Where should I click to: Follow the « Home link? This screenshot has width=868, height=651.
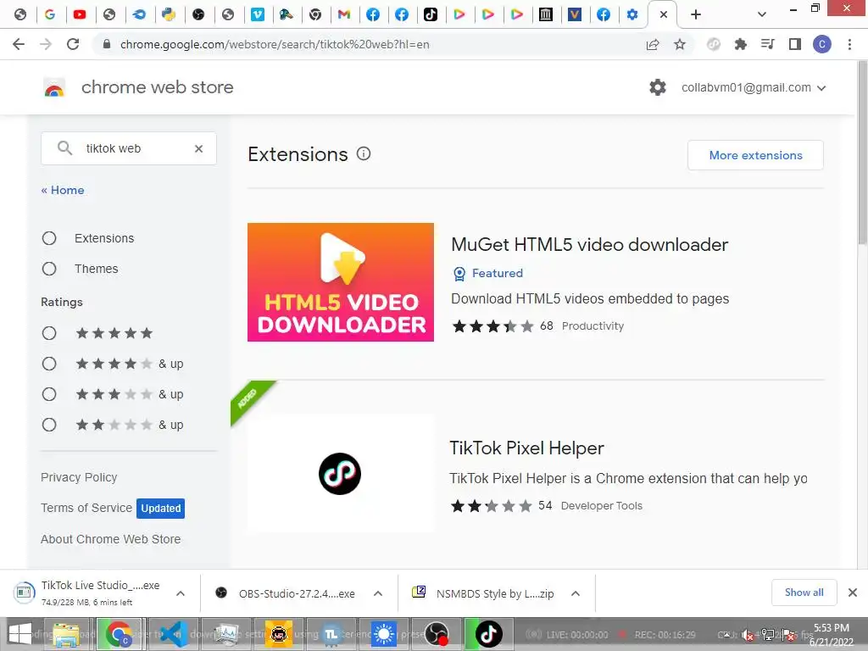63,190
